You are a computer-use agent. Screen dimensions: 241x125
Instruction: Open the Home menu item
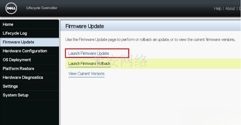click(29, 24)
